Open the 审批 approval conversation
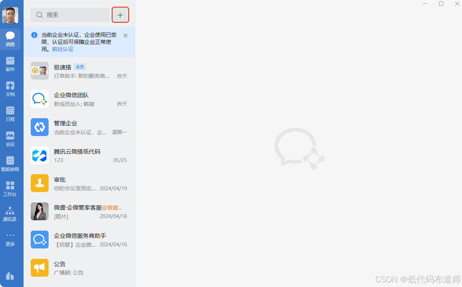 click(x=79, y=183)
